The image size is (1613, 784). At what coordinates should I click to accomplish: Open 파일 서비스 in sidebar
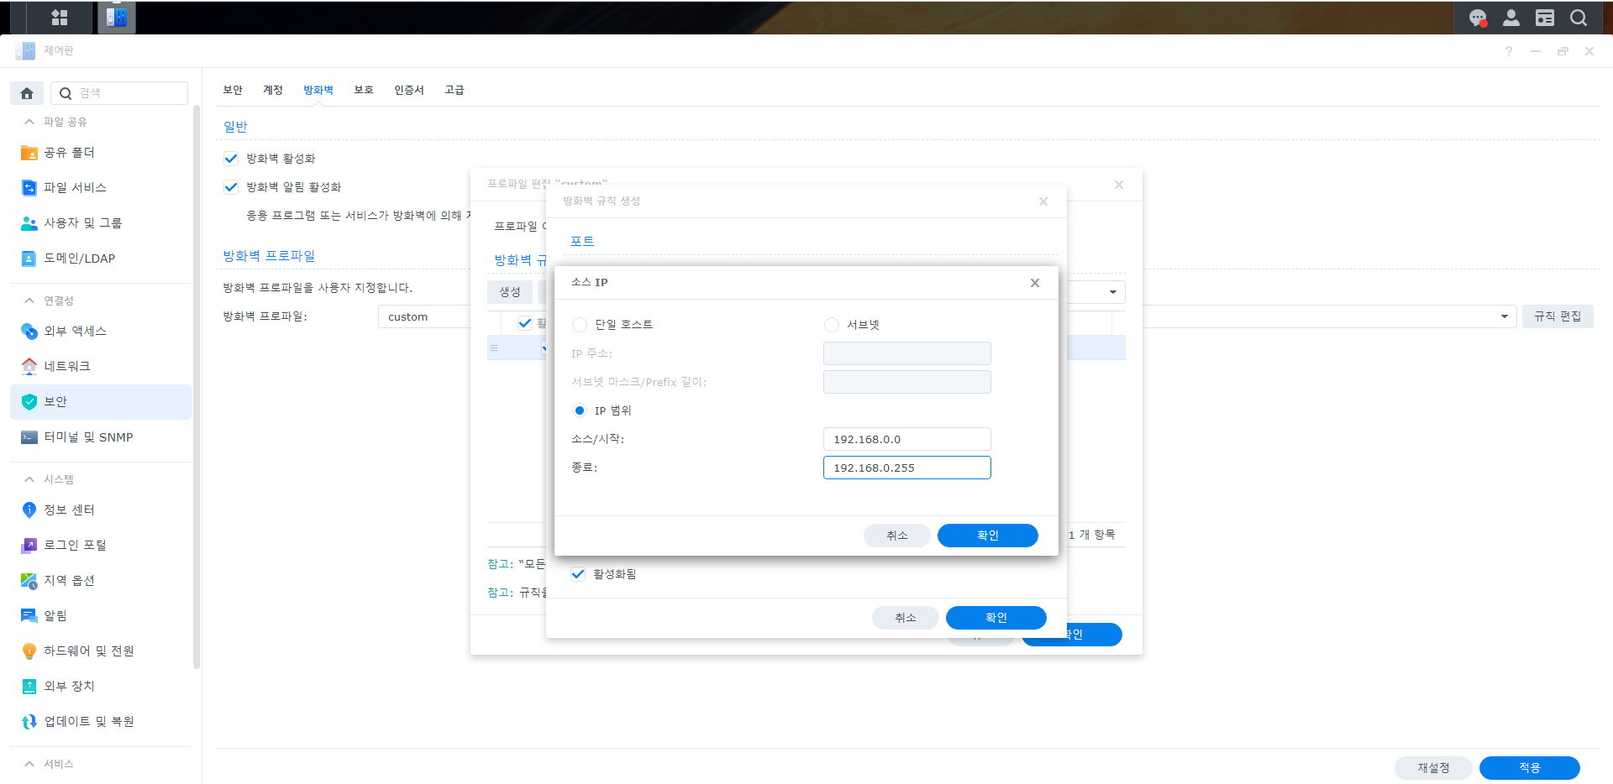pyautogui.click(x=101, y=188)
